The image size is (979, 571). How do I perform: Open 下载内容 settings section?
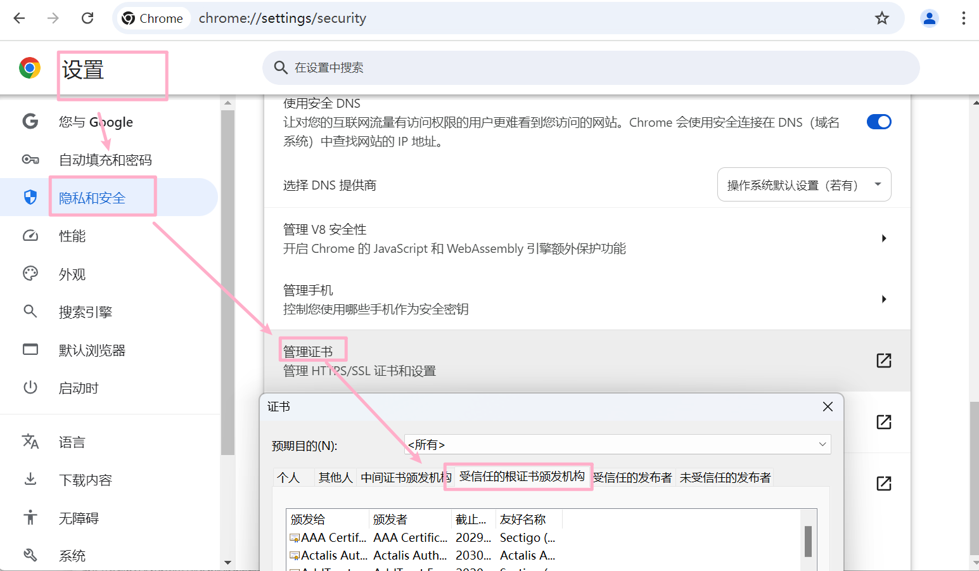tap(109, 480)
